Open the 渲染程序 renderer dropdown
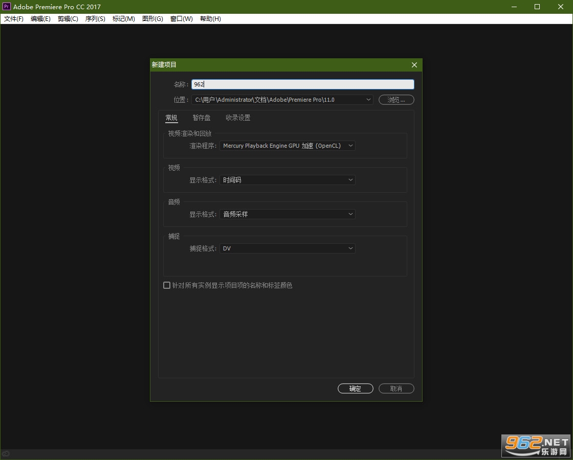This screenshot has height=460, width=573. point(287,146)
